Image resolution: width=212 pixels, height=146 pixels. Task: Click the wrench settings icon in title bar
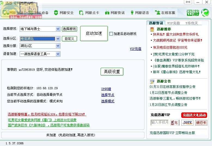(x=188, y=2)
